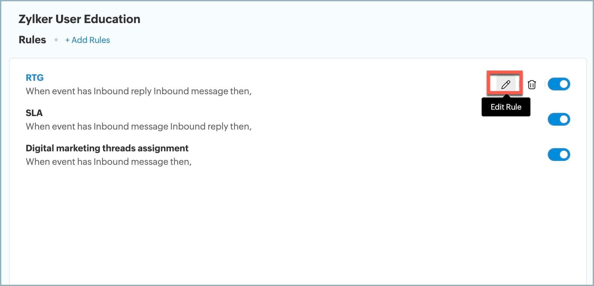The width and height of the screenshot is (594, 286).
Task: Click the white knob of RTG toggle
Action: tap(564, 84)
